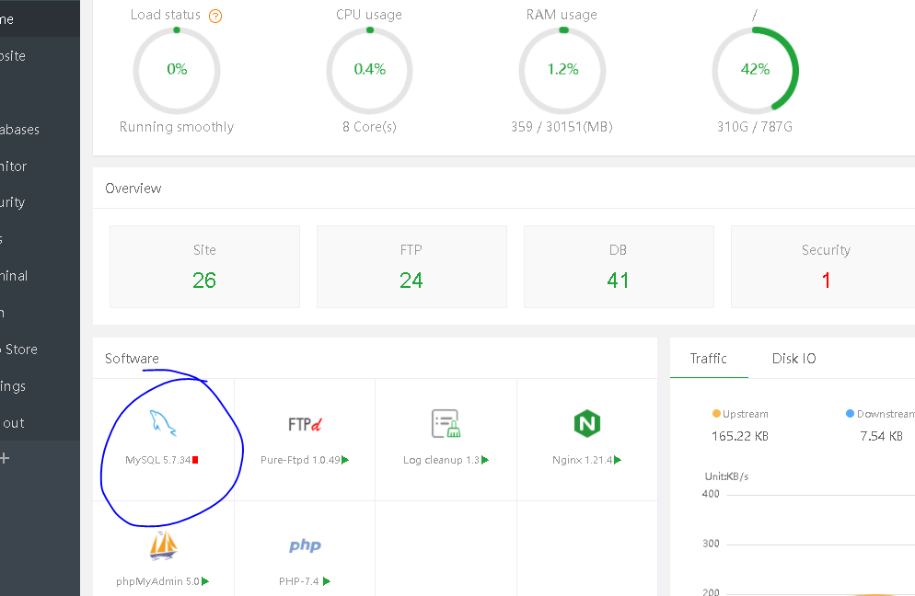
Task: Click the CPU usage gauge
Action: (369, 70)
